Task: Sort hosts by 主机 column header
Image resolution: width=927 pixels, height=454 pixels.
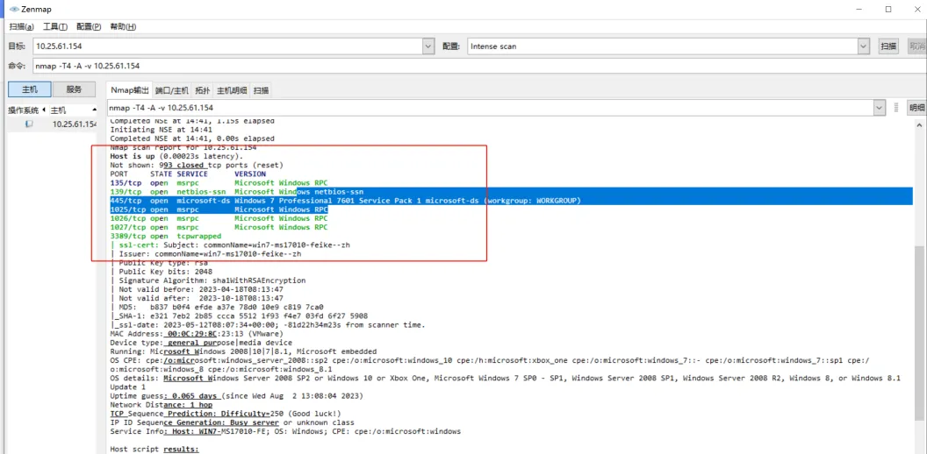Action: tap(73, 110)
